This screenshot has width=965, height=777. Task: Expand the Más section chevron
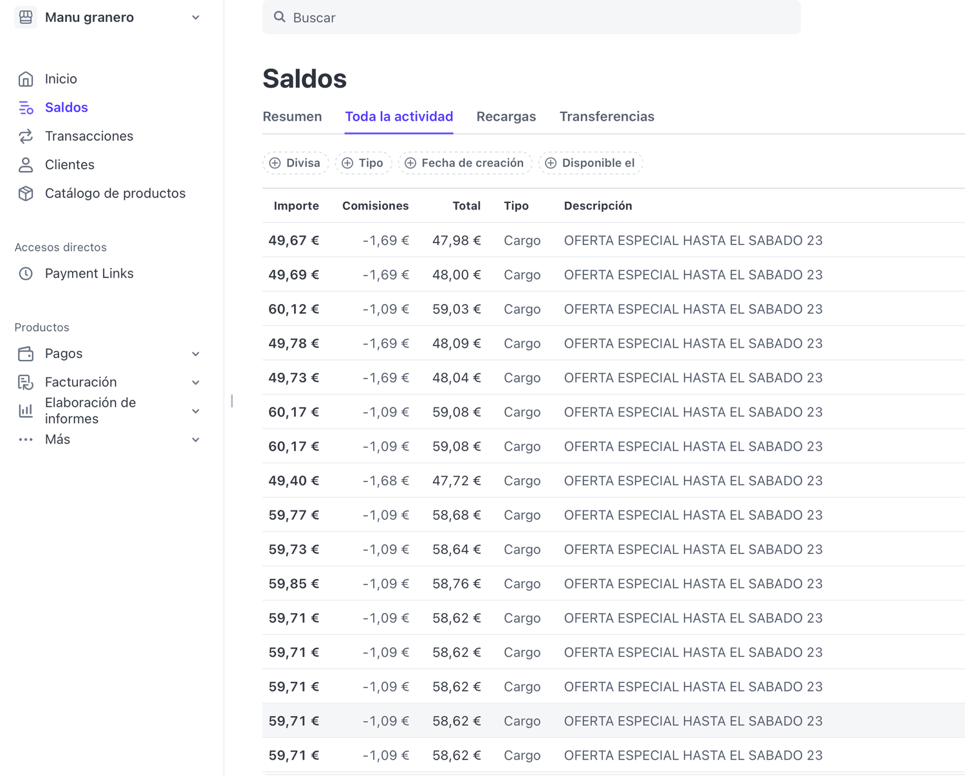click(x=196, y=440)
